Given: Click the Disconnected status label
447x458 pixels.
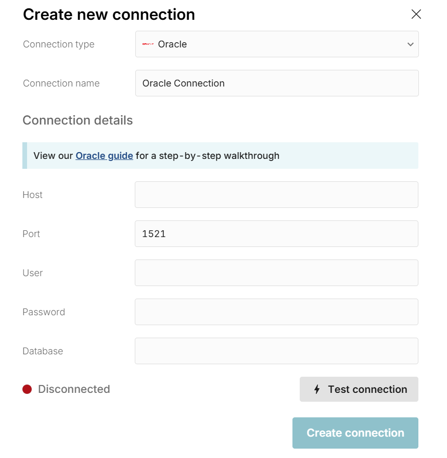Looking at the screenshot, I should [73, 389].
